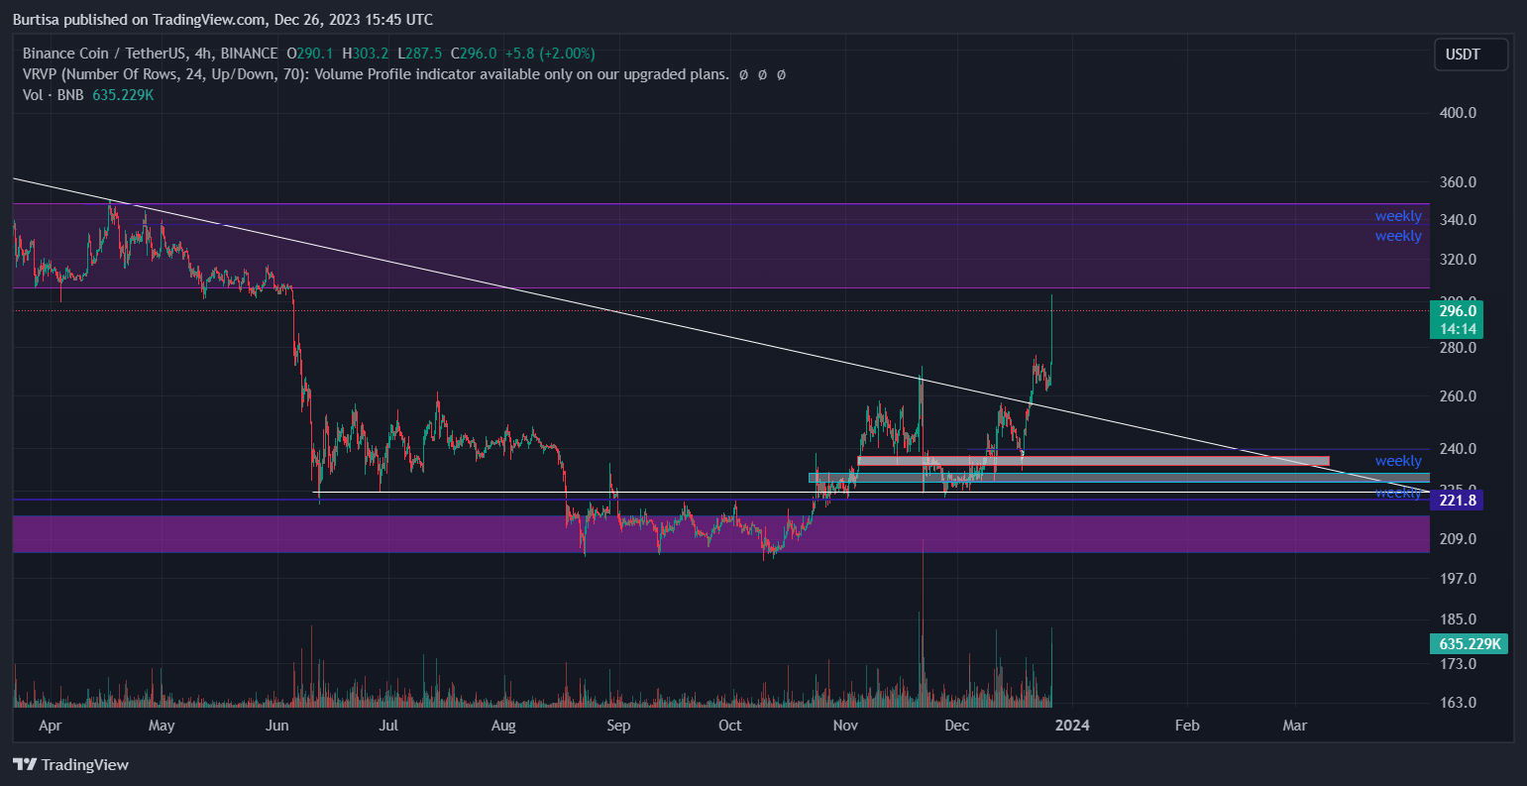This screenshot has width=1527, height=786.
Task: Click the VRVP indicator legend line
Action: click(x=404, y=74)
